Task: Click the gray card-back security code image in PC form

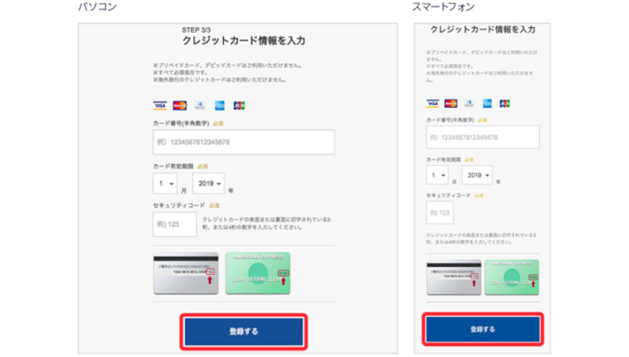Action: [186, 273]
